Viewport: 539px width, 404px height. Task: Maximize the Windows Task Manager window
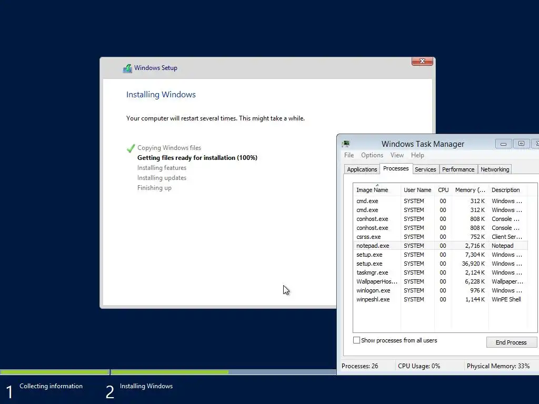(521, 144)
